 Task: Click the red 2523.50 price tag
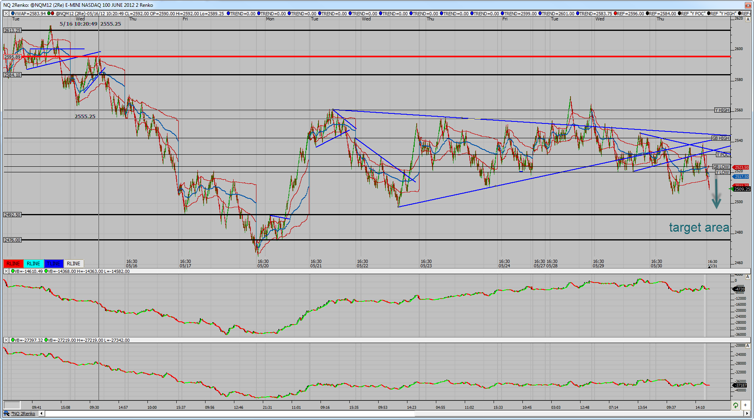[x=741, y=168]
